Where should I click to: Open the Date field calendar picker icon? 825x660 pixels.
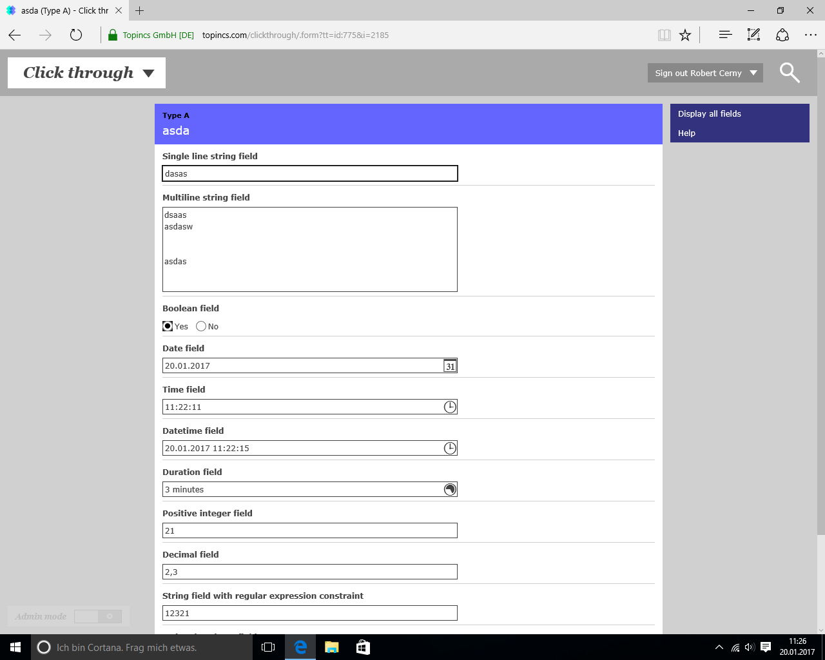pyautogui.click(x=450, y=366)
